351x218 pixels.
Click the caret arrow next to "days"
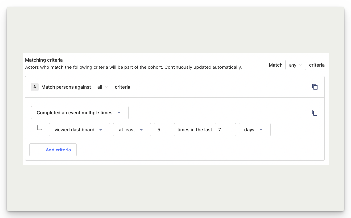tap(261, 130)
